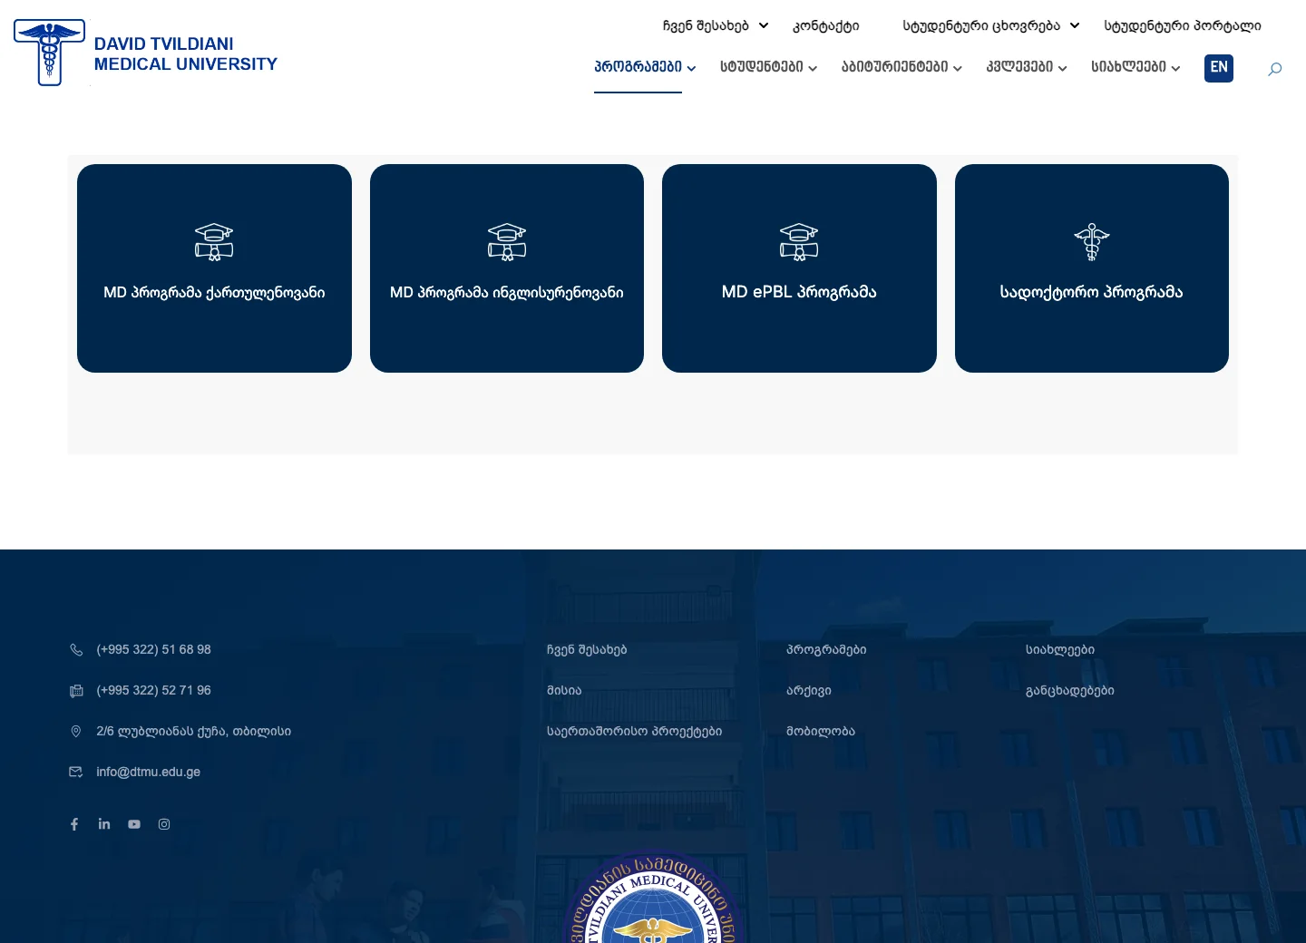The width and height of the screenshot is (1306, 943).
Task: Click graduation cap icon on MD ინგლისურენოვანი card
Action: (x=507, y=242)
